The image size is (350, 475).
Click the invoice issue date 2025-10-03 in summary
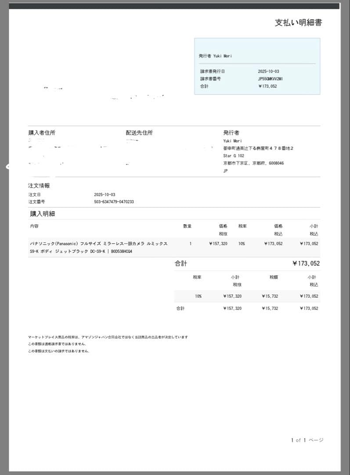click(268, 71)
